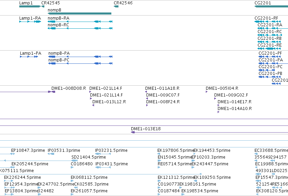The width and height of the screenshot is (288, 196).
Task: Select the EK261057.5prime EST
Action: click(x=89, y=191)
